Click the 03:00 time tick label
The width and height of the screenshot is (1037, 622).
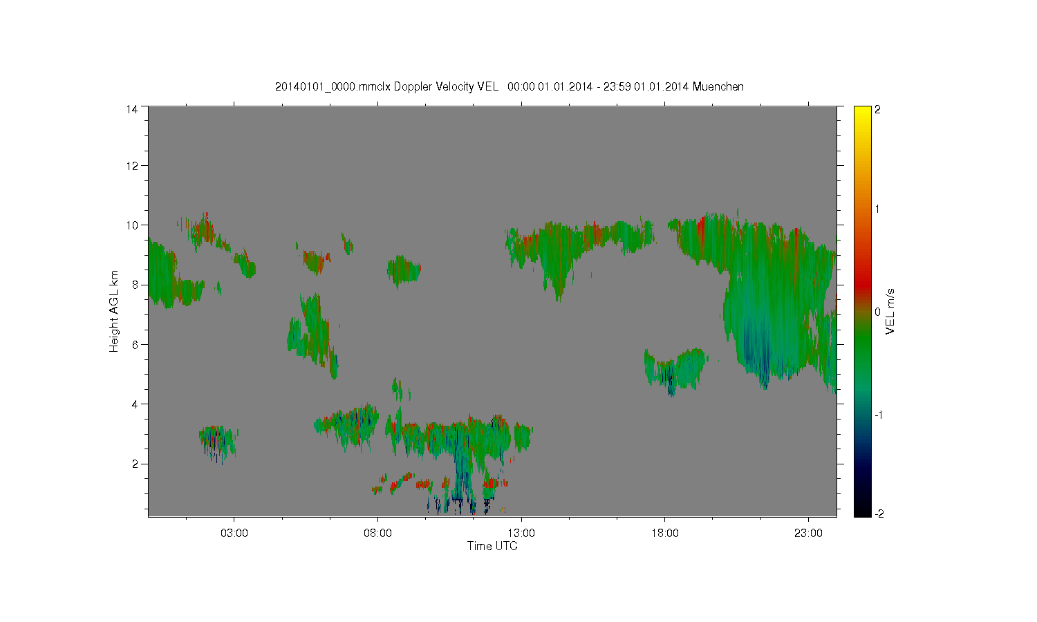click(x=234, y=534)
